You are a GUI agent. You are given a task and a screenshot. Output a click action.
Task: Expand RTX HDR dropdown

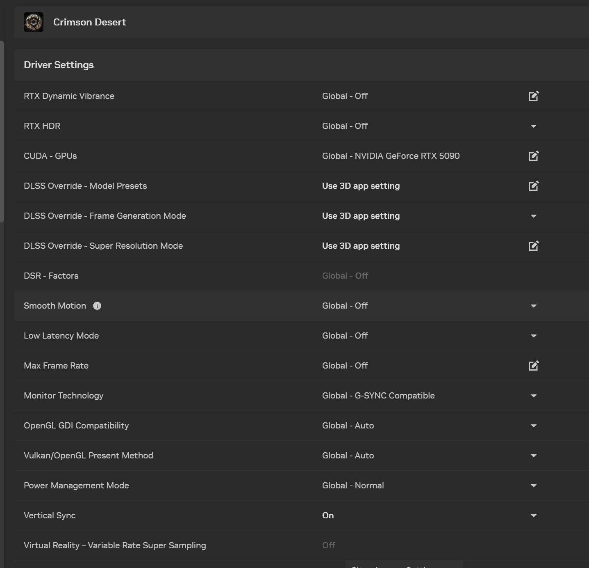(x=533, y=126)
